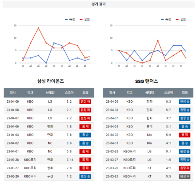Click score 5:9 in SSG table
The width and height of the screenshot is (196, 187).
[x=168, y=135]
